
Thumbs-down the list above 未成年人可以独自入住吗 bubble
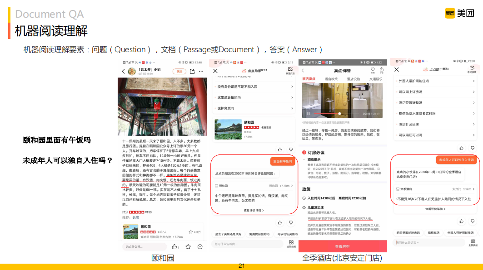(473, 148)
